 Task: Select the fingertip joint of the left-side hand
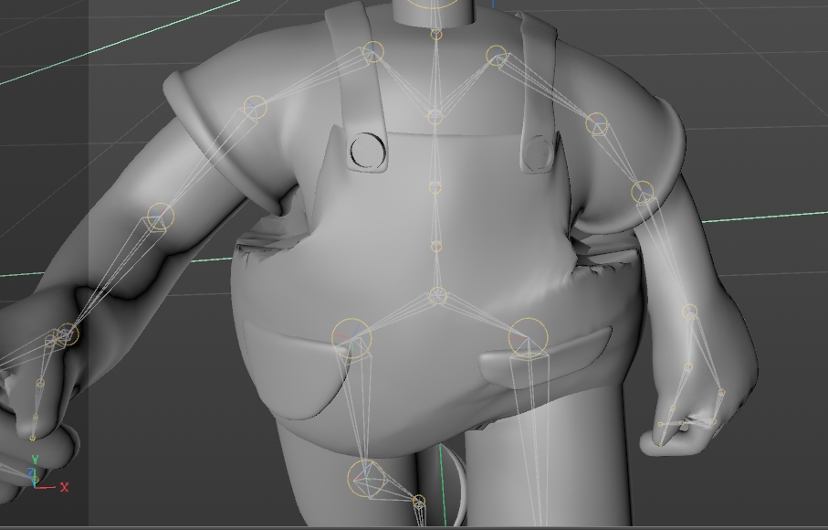click(x=33, y=438)
